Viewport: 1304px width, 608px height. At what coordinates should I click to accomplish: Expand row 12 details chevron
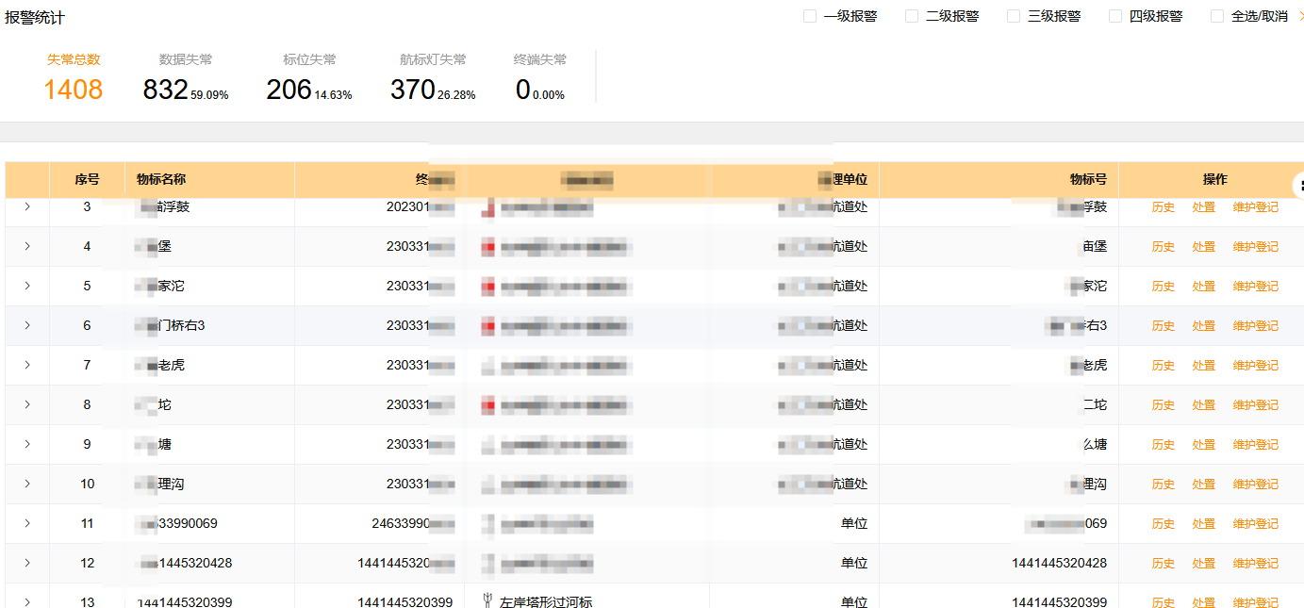(x=27, y=563)
